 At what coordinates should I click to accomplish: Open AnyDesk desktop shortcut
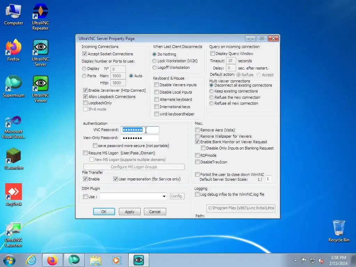tap(14, 195)
